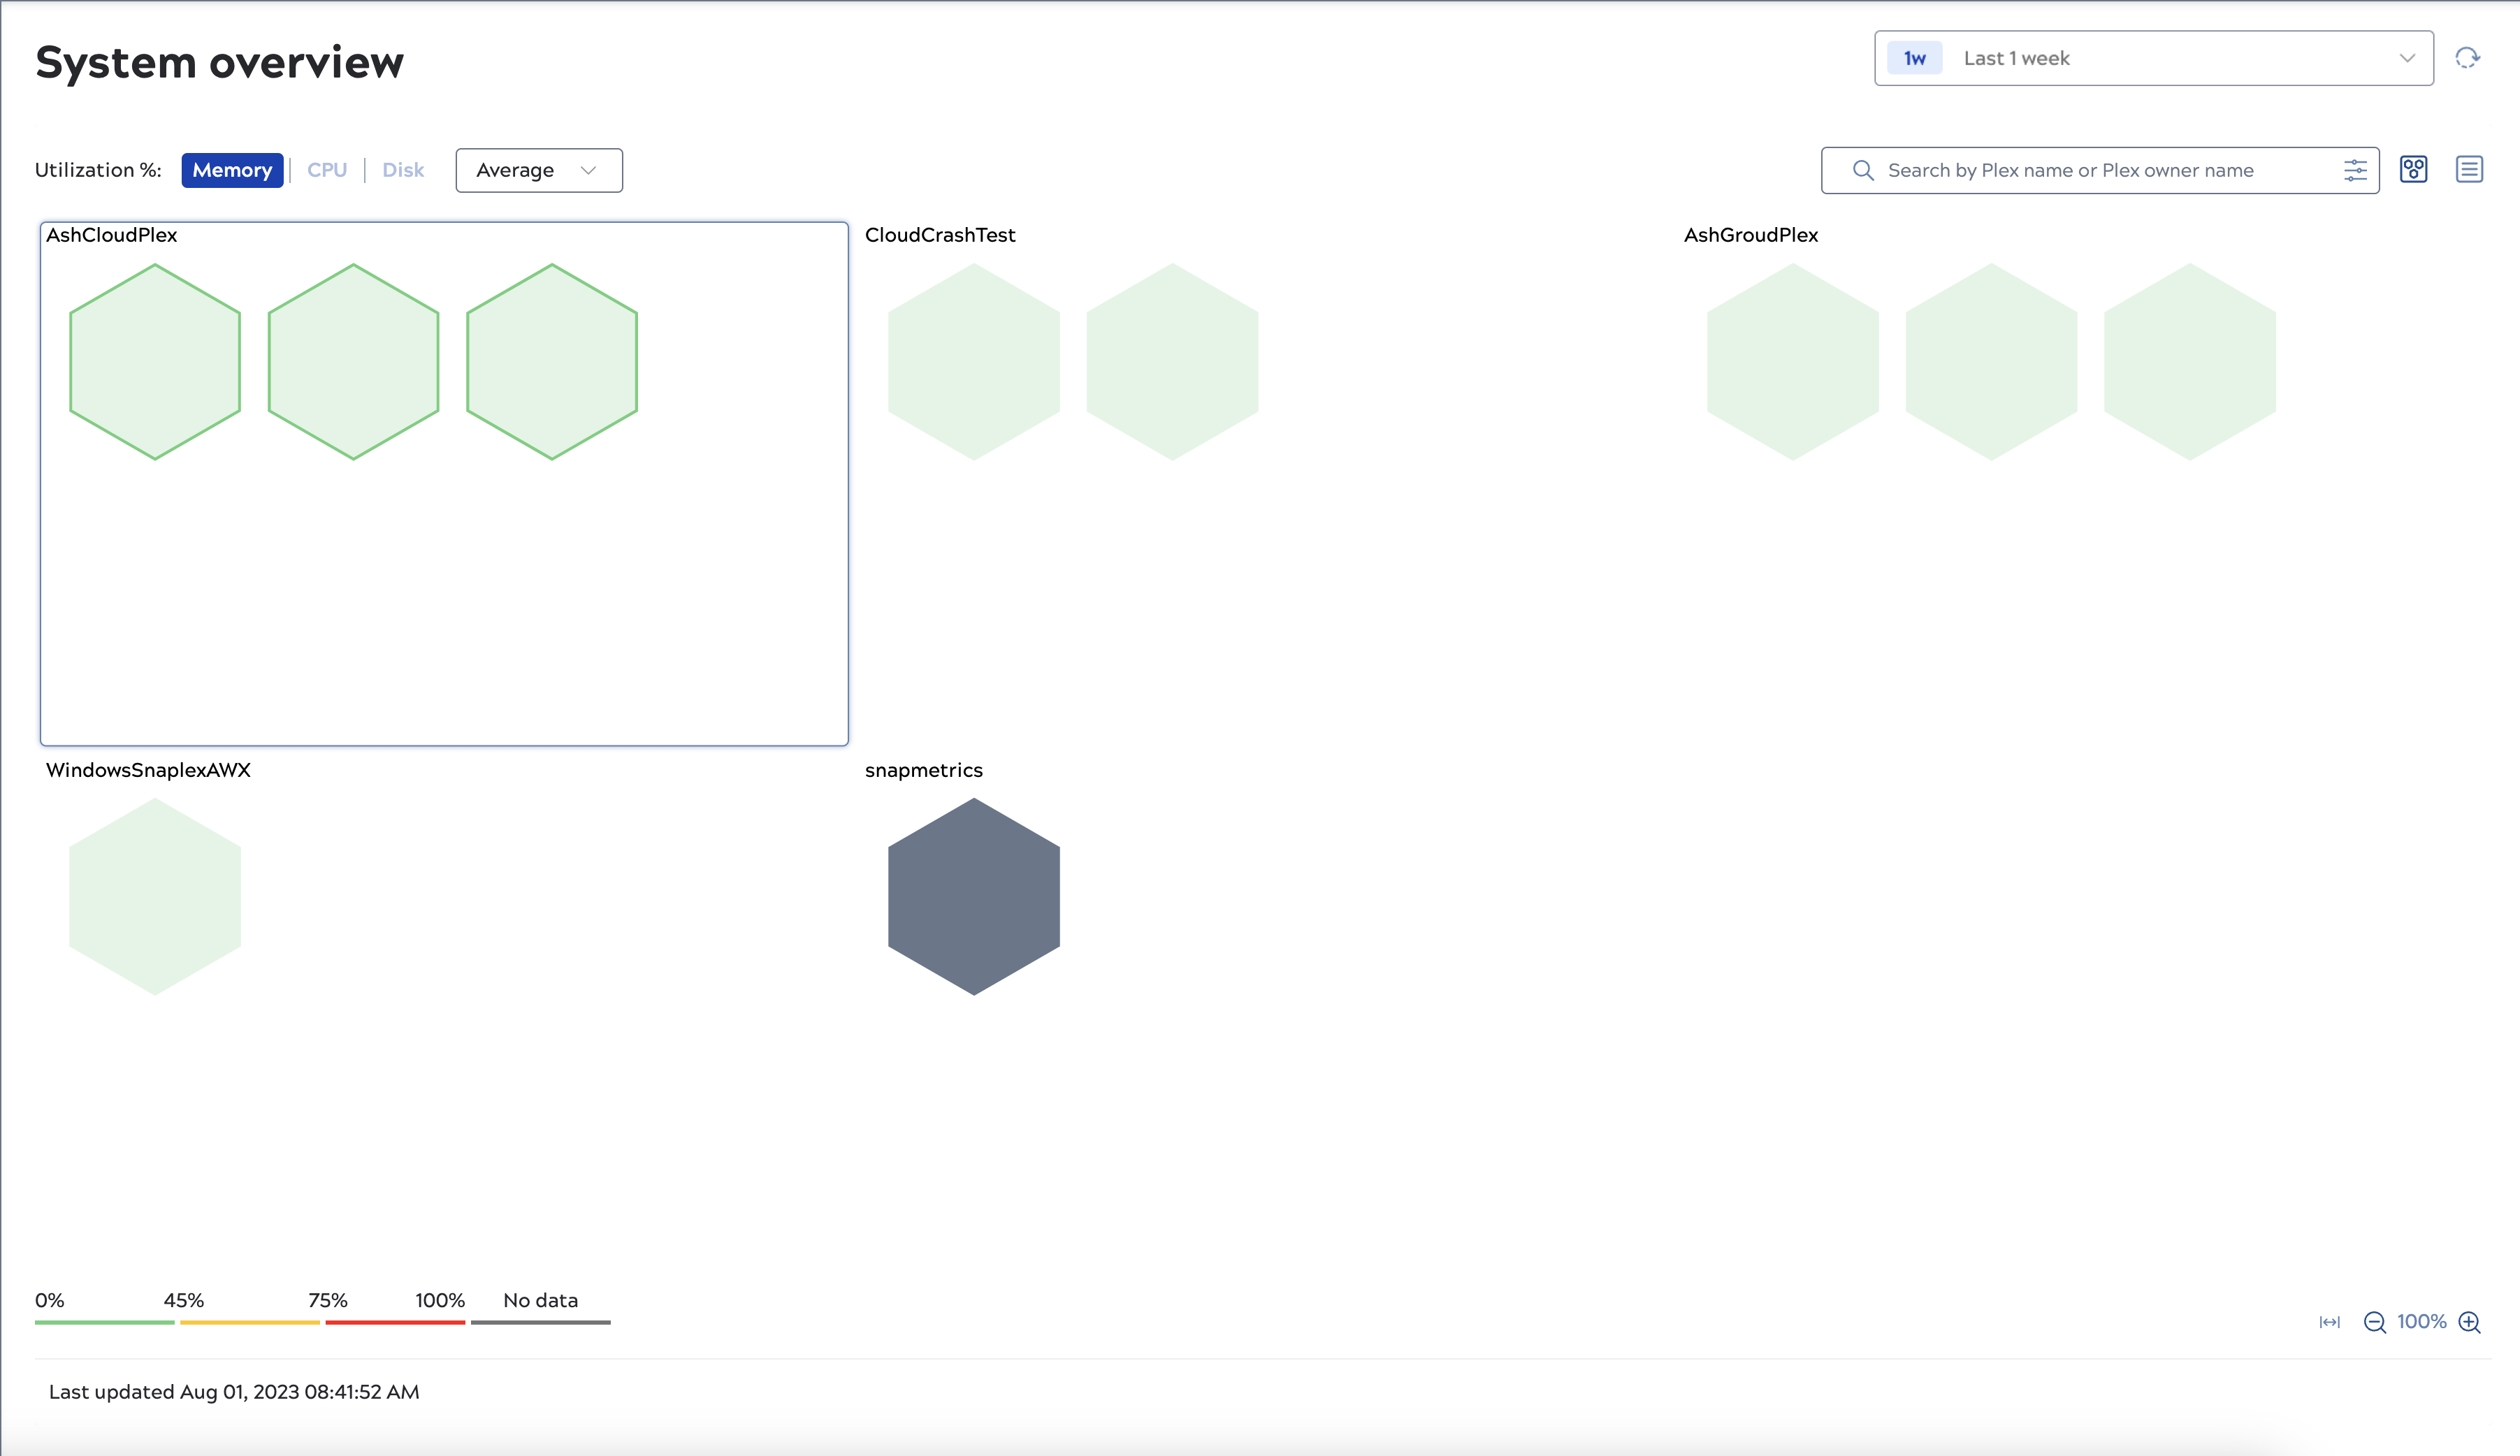This screenshot has height=1456, width=2520.
Task: Select Memory utilization metric
Action: coord(232,170)
